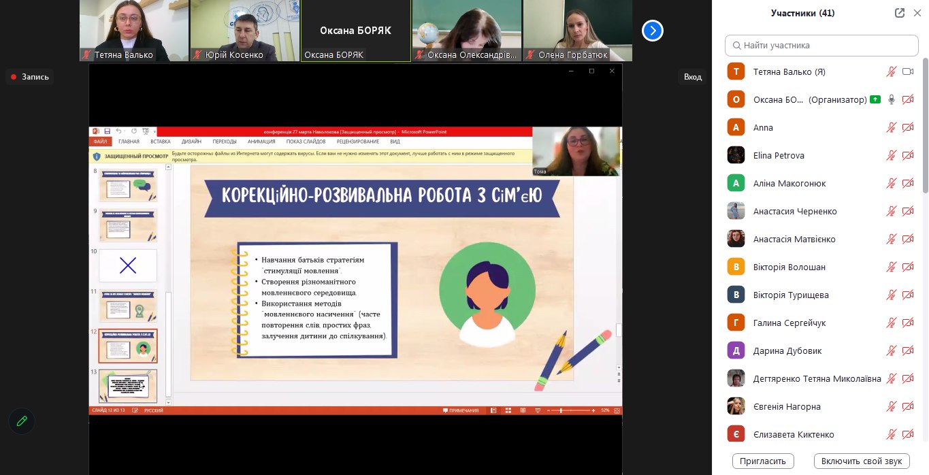Viewport: 929px width, 475px height.
Task: Pop out the participants panel
Action: pyautogui.click(x=900, y=13)
